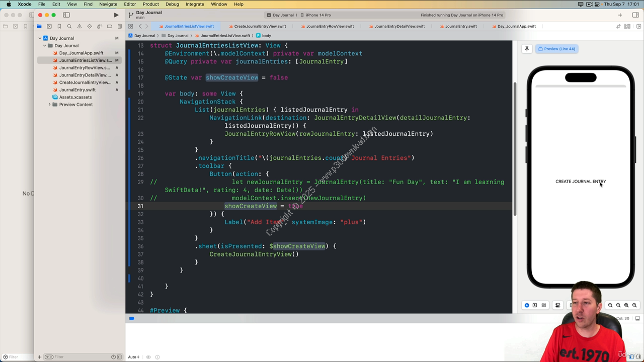Viewport: 644px width, 362px height.
Task: Open the breakpoint navigator icon
Action: [110, 26]
